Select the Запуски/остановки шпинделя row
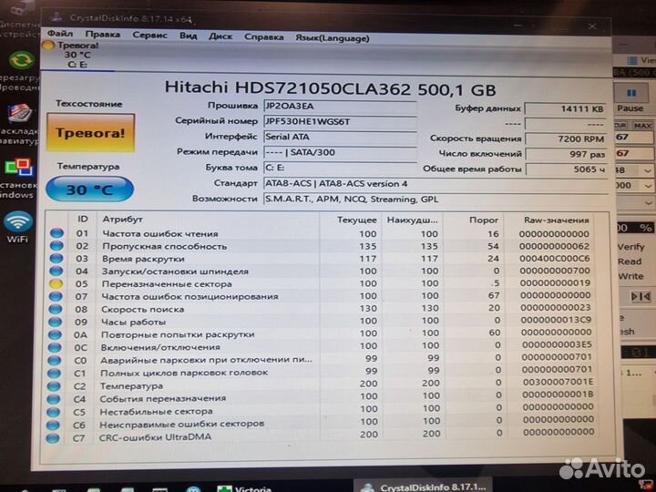 322,272
